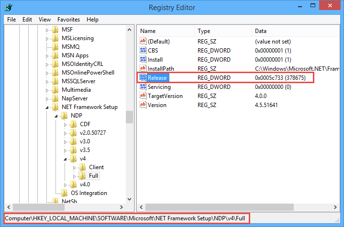Open the File menu

pyautogui.click(x=11, y=20)
